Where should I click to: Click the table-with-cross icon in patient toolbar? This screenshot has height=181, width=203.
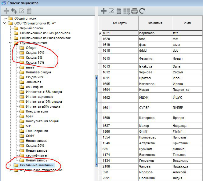tap(127, 12)
